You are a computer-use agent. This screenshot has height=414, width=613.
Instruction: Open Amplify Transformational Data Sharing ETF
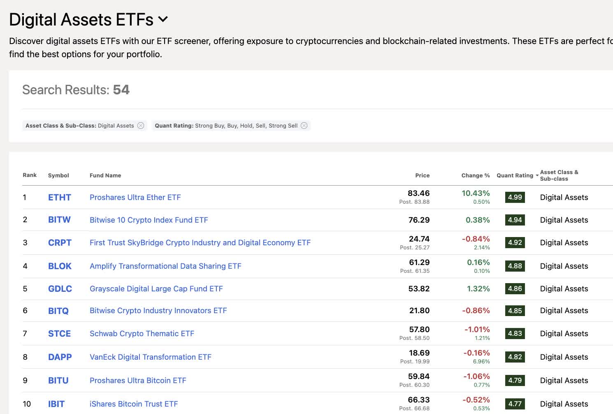(x=165, y=266)
